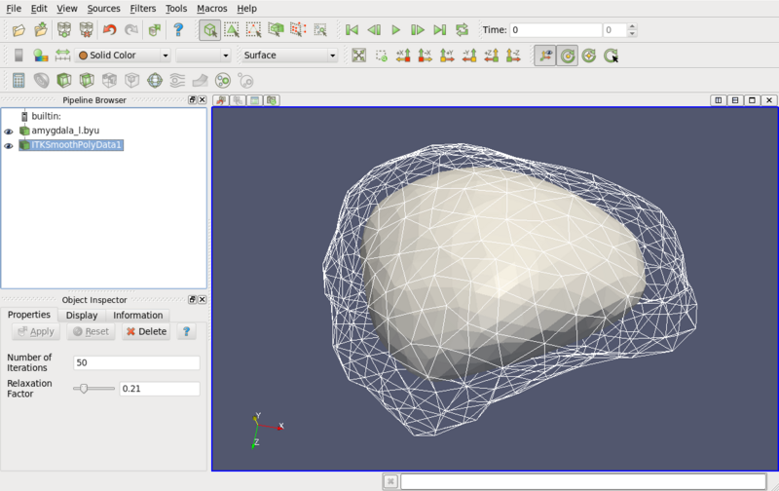Set view direction to -Z
Viewport: 779px width, 491px height.
click(513, 56)
